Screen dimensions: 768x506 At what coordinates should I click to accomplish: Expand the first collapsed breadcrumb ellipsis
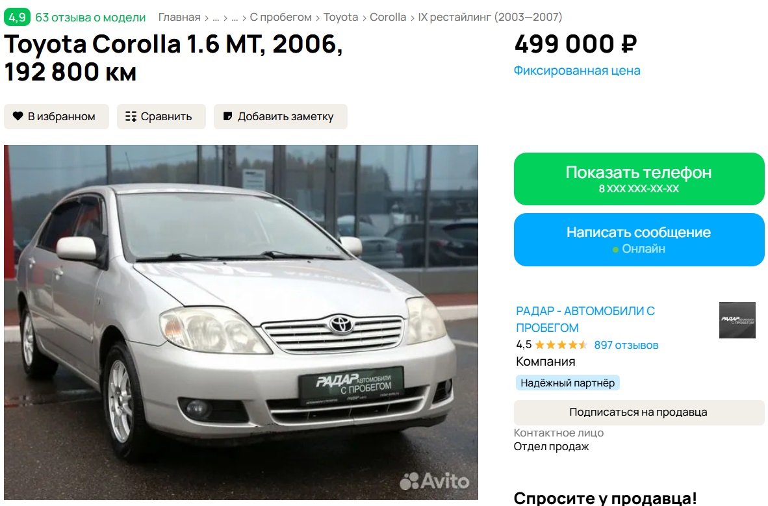216,18
